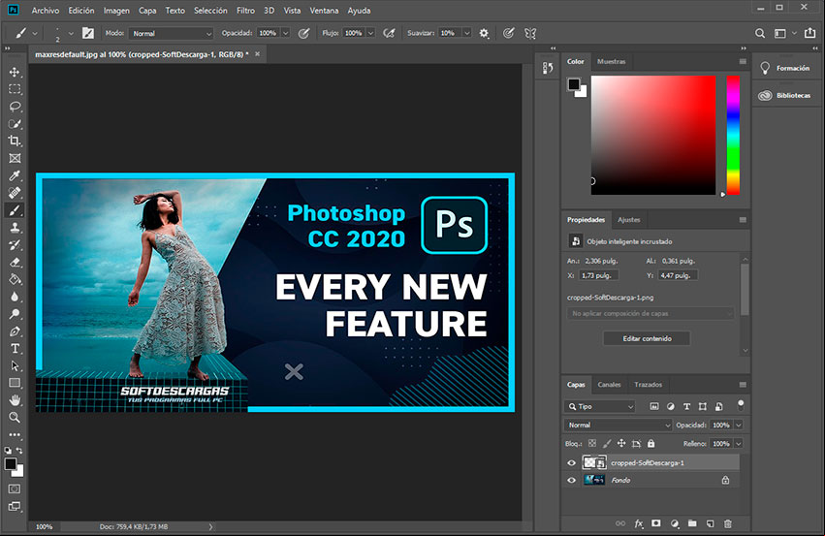The width and height of the screenshot is (825, 536).
Task: Open smoothing options gear icon
Action: (484, 33)
